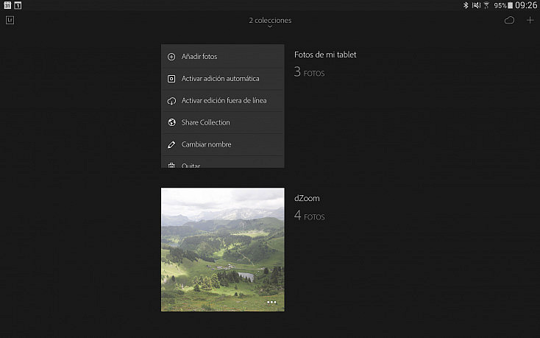Add a new collection with plus icon
Viewport: 540px width, 338px height.
coord(530,21)
